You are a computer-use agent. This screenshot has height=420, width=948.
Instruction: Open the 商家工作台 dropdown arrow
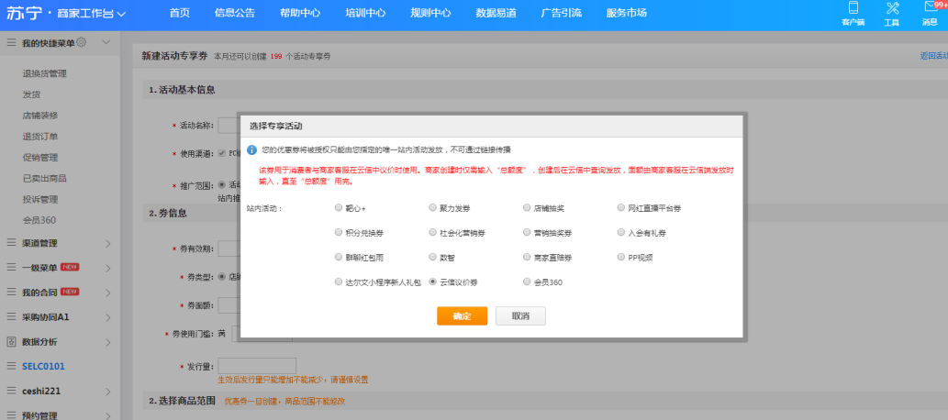(121, 15)
